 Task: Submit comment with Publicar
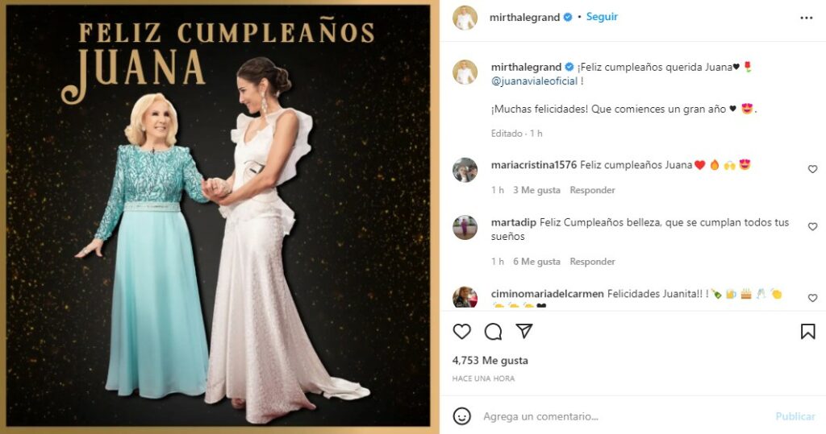(795, 416)
